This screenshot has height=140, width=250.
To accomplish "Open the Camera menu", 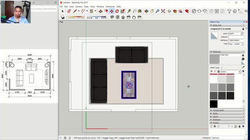I will click(x=79, y=7).
